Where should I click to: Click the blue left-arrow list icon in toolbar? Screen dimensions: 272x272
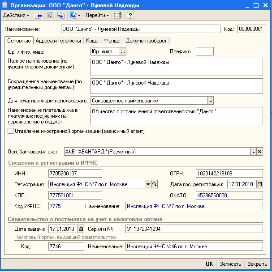click(39, 15)
